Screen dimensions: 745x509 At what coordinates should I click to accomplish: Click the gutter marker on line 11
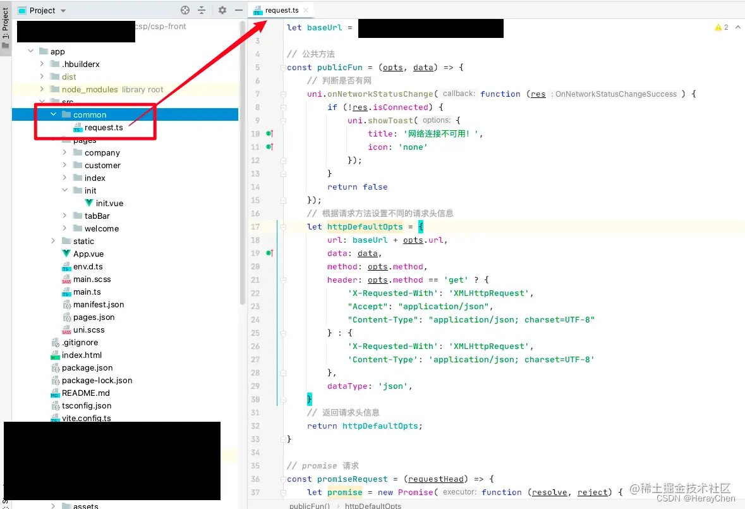point(270,147)
